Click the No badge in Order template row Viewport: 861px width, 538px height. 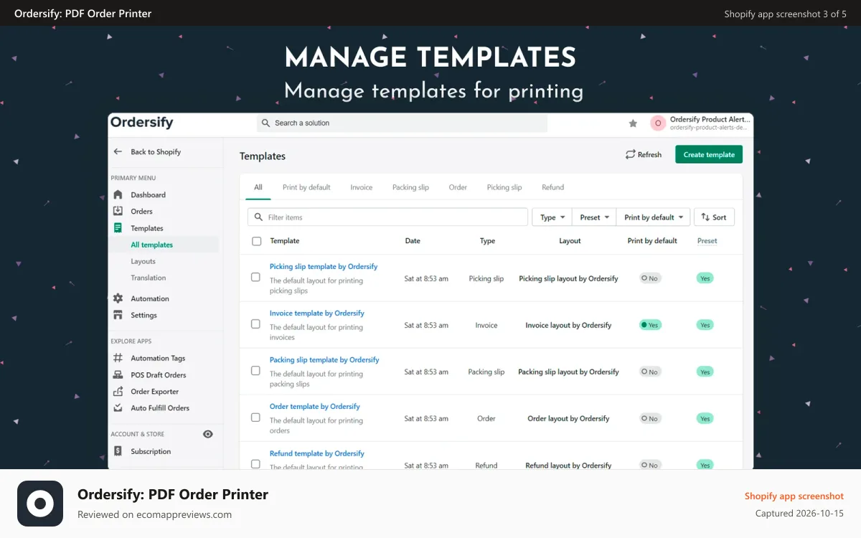pos(650,418)
